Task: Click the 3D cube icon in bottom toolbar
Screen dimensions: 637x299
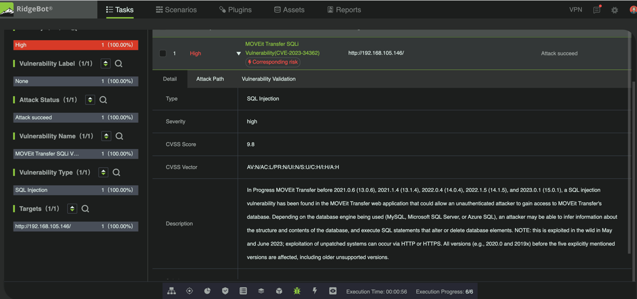Action: pyautogui.click(x=279, y=291)
